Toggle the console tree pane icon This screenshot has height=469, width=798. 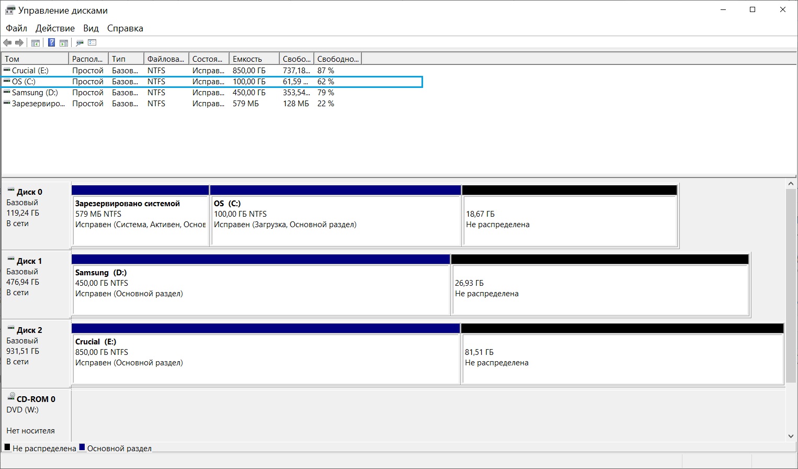(x=36, y=43)
